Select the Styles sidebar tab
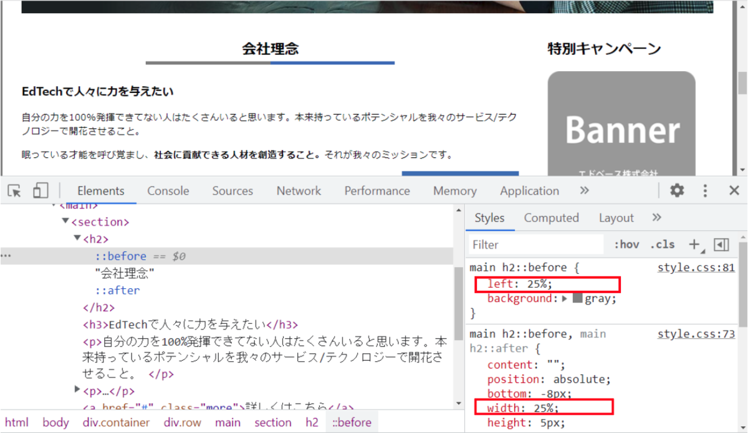 click(x=489, y=218)
